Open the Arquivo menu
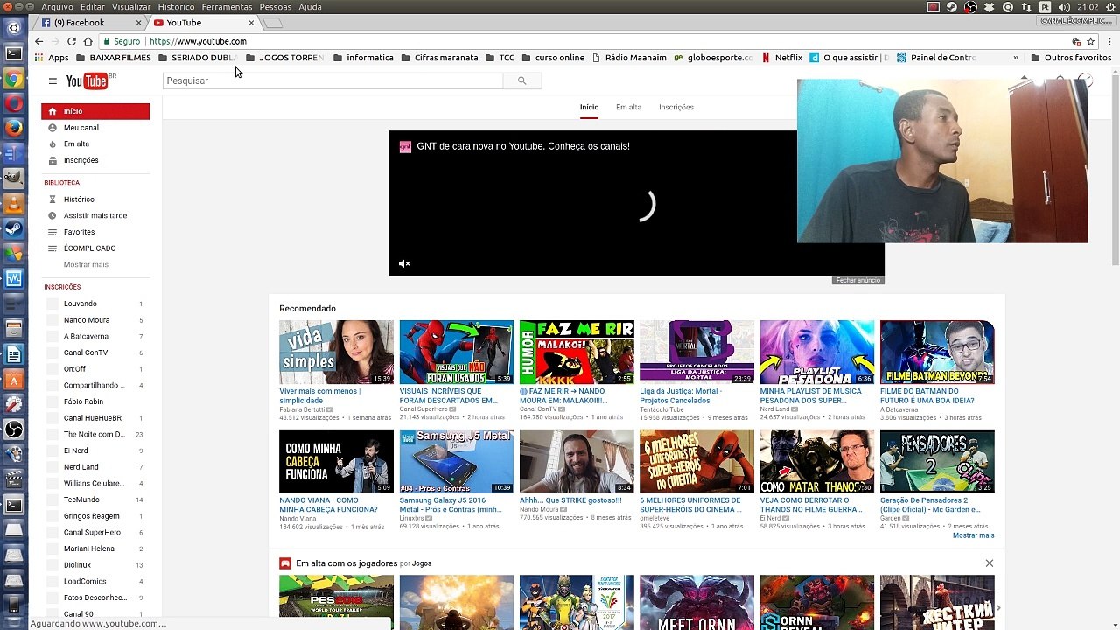This screenshot has width=1120, height=630. tap(58, 7)
